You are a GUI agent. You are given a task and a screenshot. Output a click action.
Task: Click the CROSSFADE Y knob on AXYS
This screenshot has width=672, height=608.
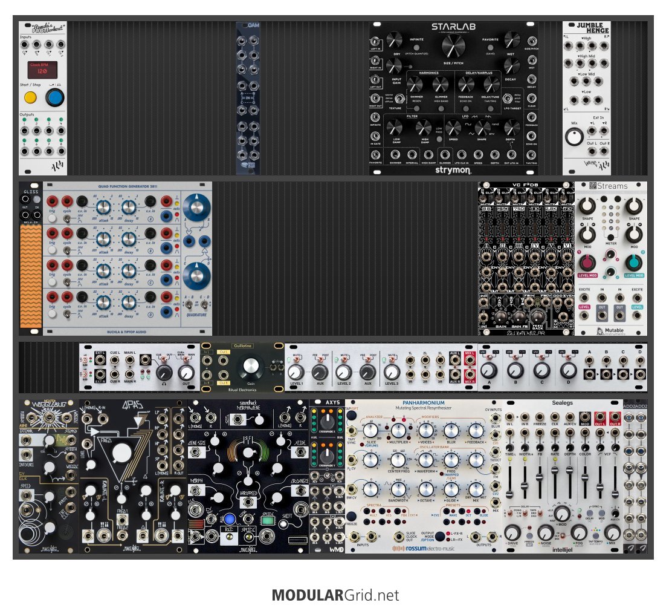(x=327, y=456)
